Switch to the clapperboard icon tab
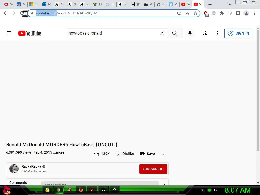This screenshot has width=260, height=195. point(148,4)
